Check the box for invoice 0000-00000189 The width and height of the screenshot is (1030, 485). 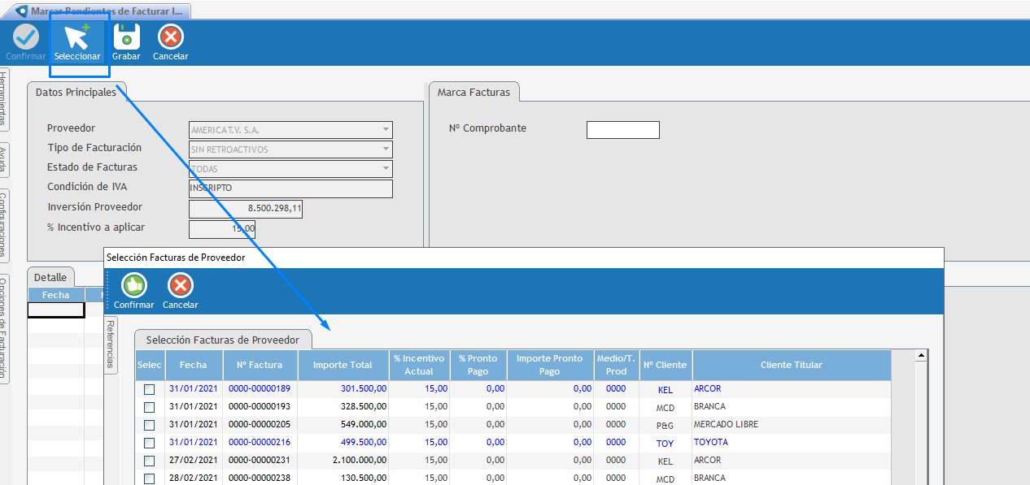(149, 389)
